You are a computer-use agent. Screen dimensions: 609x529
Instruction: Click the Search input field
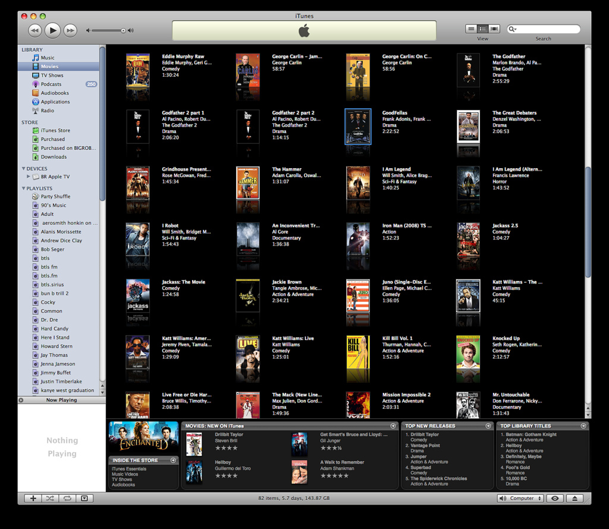pos(544,29)
